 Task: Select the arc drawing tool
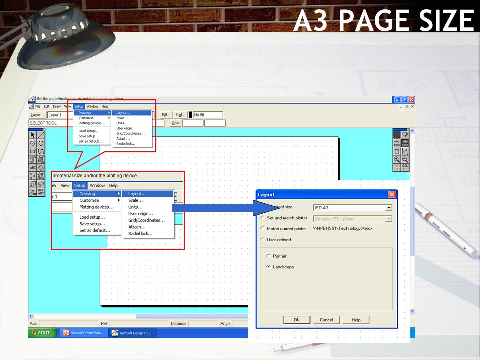point(41,143)
